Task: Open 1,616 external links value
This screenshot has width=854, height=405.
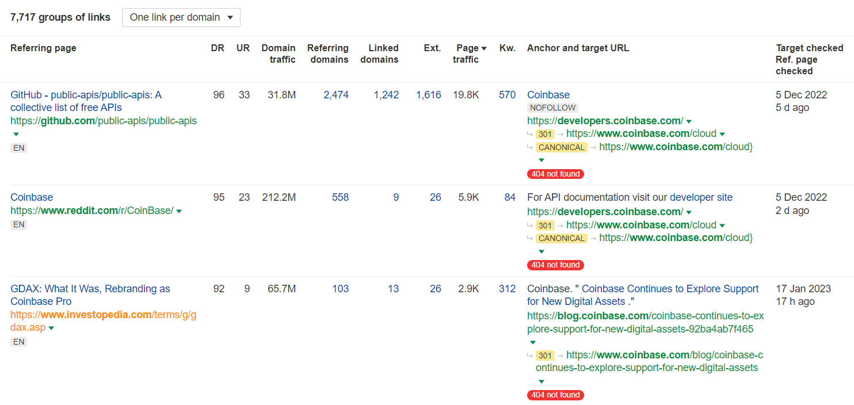Action: click(429, 95)
